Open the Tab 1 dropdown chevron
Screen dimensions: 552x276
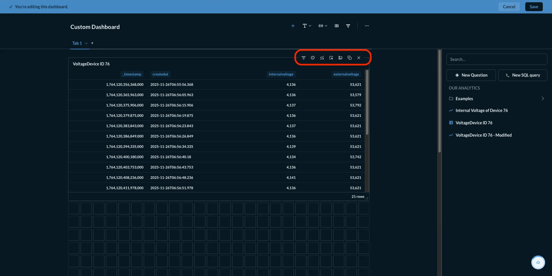(x=86, y=43)
